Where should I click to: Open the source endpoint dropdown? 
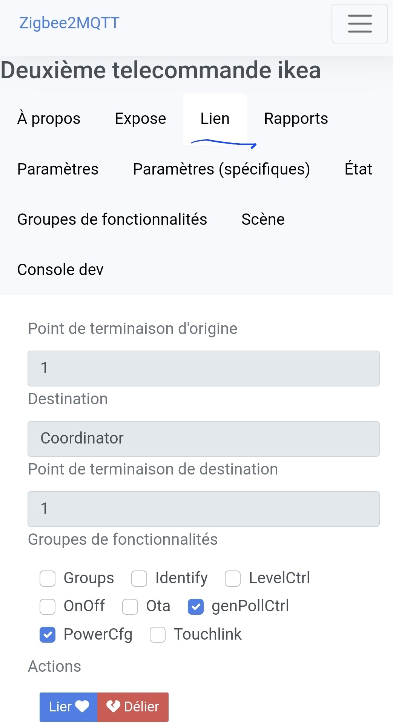[203, 368]
